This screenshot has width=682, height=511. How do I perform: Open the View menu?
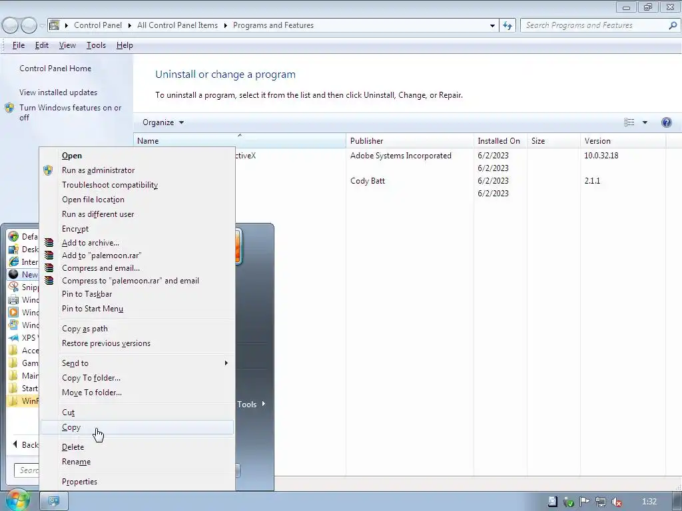coord(67,45)
